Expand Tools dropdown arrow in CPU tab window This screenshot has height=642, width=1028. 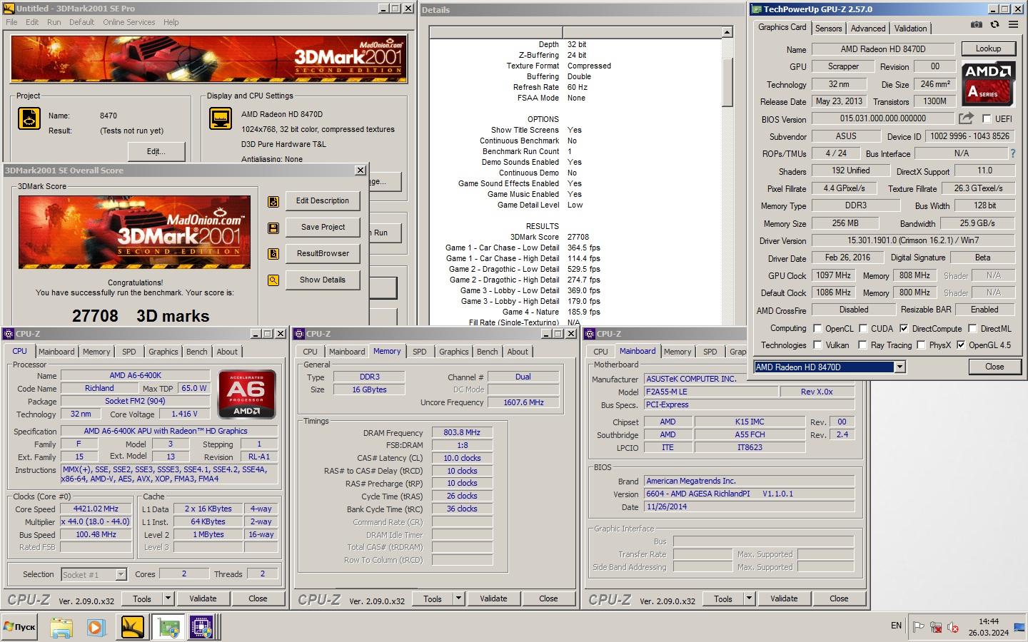(x=168, y=598)
